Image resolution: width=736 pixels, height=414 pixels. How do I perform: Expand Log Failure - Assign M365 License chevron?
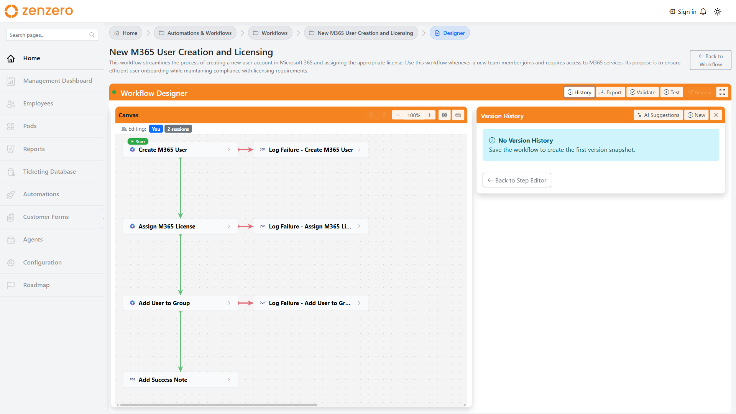click(x=359, y=227)
